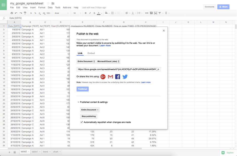Click the Stop publishing button

[x=89, y=116]
